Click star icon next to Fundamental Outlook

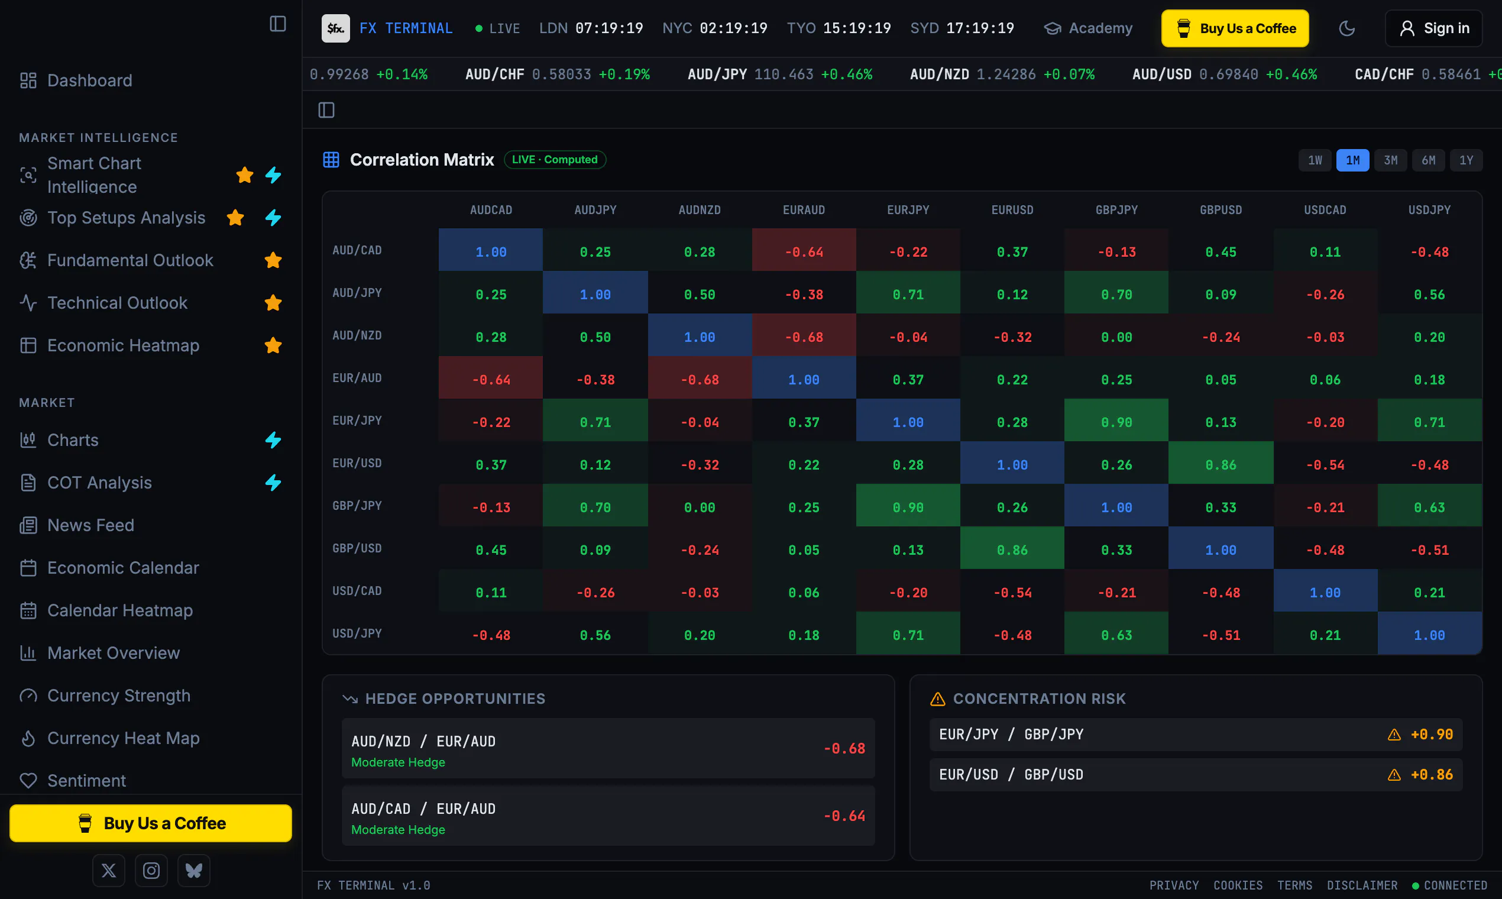click(x=273, y=260)
